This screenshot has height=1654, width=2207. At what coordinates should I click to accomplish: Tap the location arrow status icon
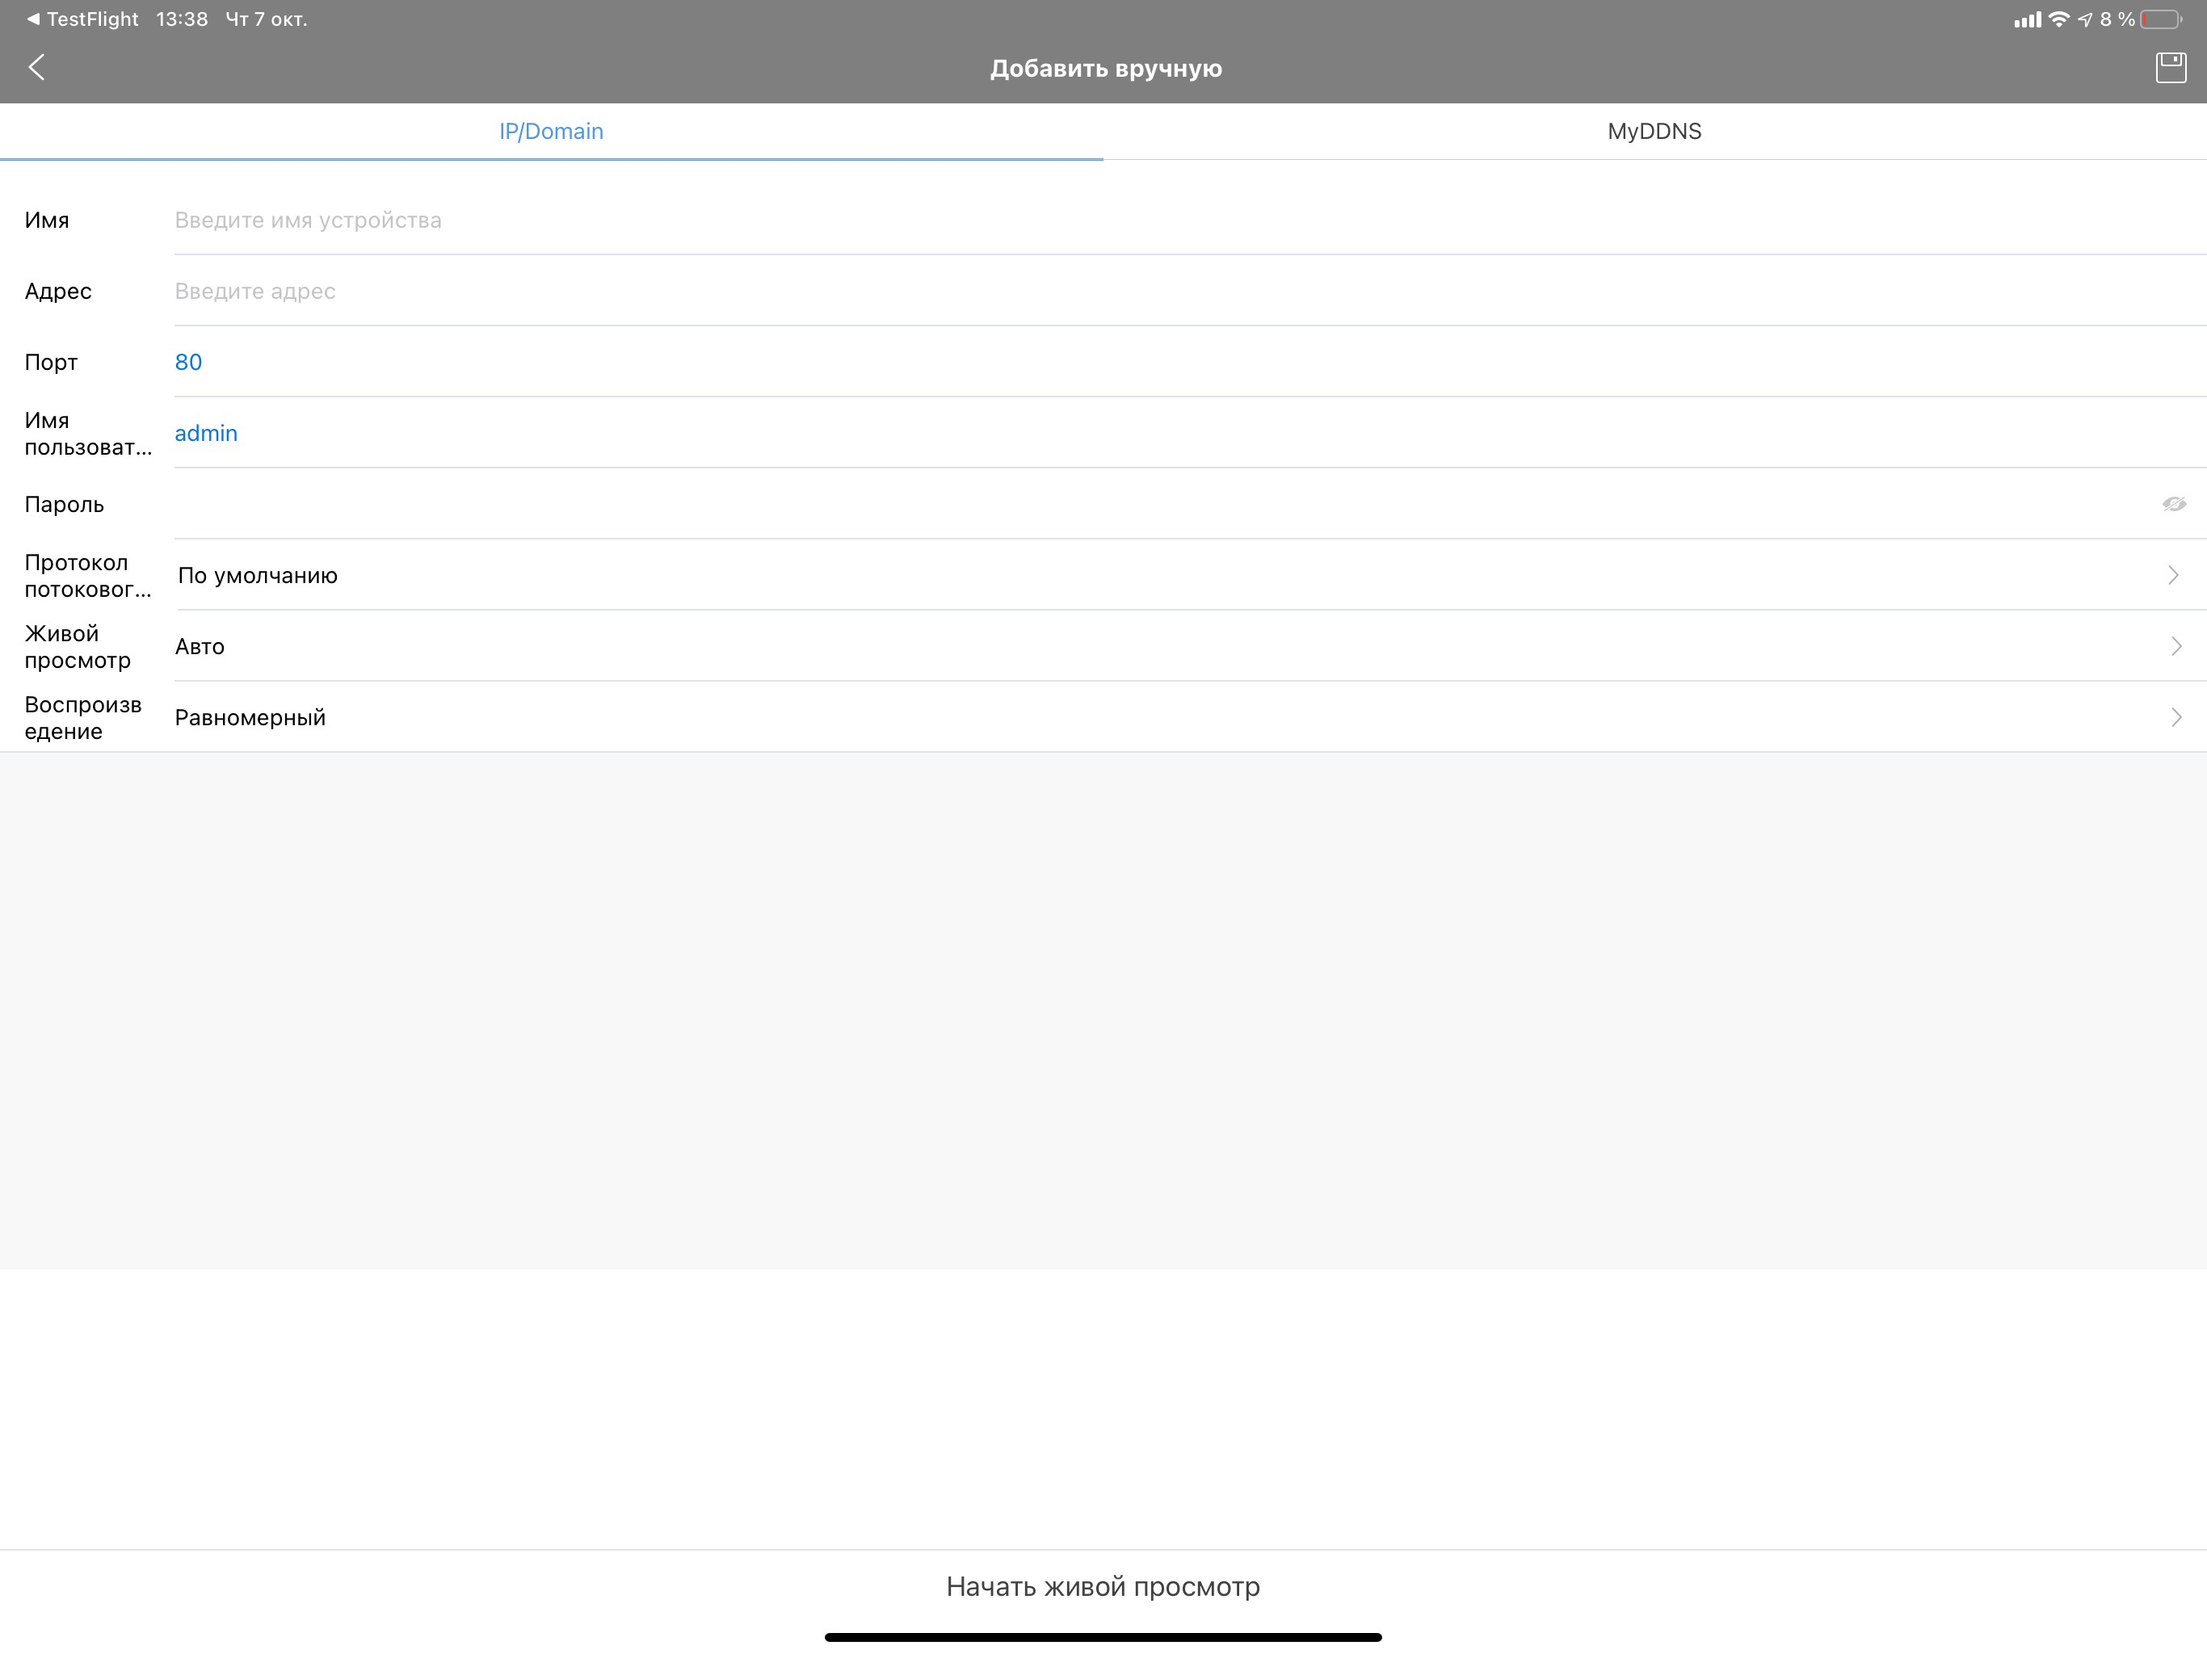point(2084,19)
